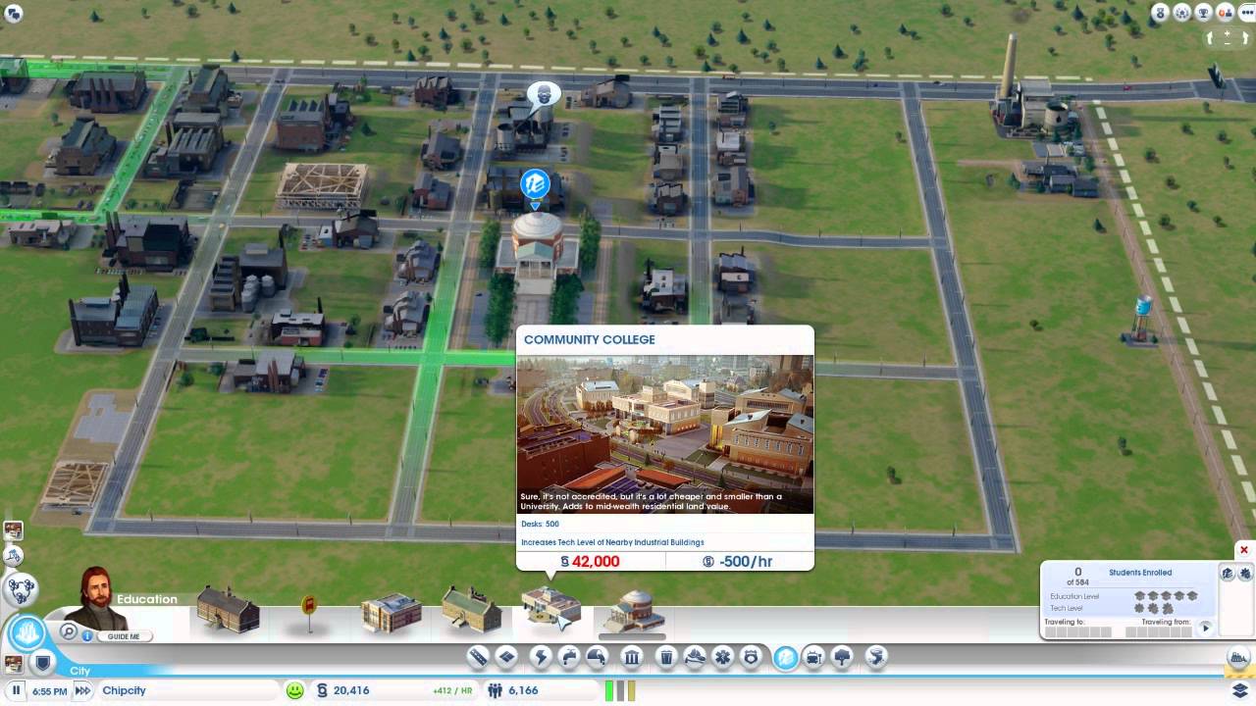Click the 42,000 price in tooltip

point(590,562)
